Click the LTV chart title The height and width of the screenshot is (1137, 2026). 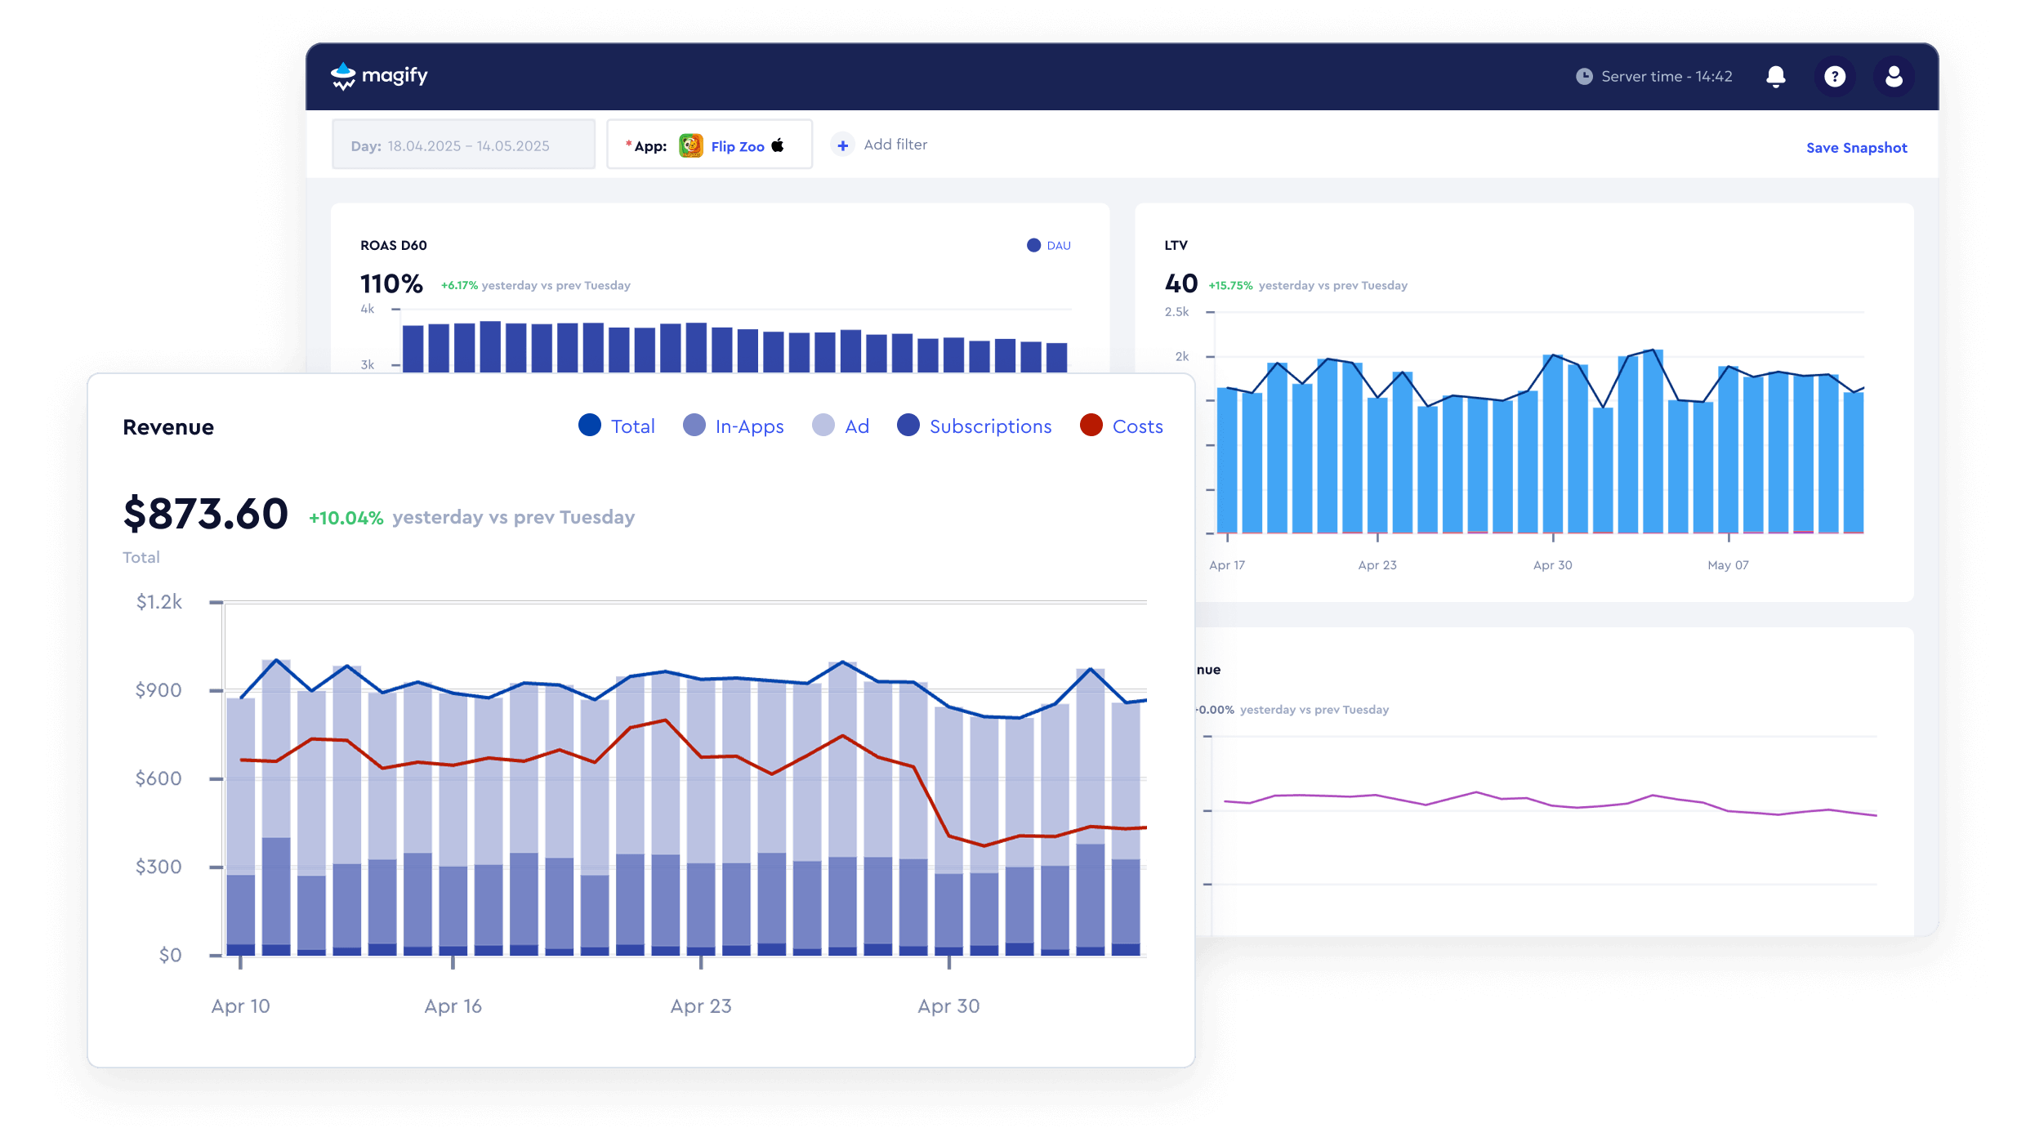tap(1176, 245)
